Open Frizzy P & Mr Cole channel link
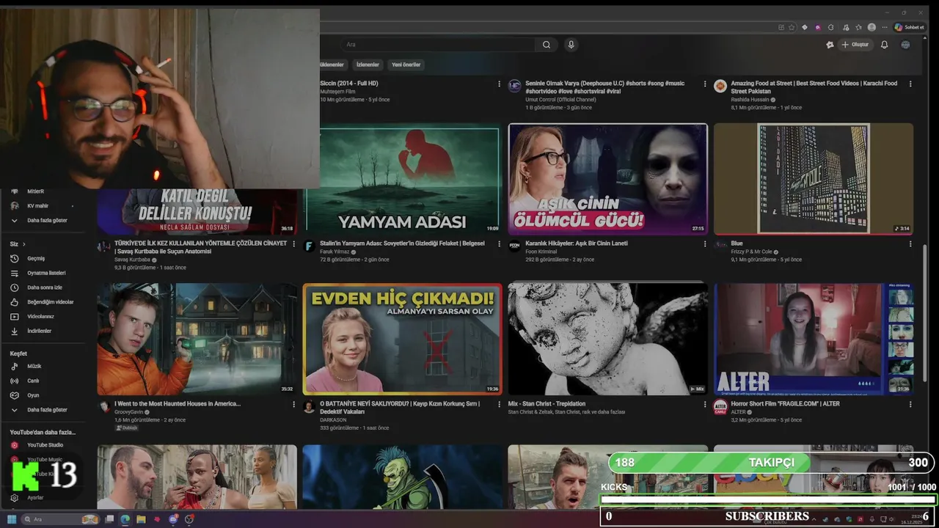 coord(751,252)
